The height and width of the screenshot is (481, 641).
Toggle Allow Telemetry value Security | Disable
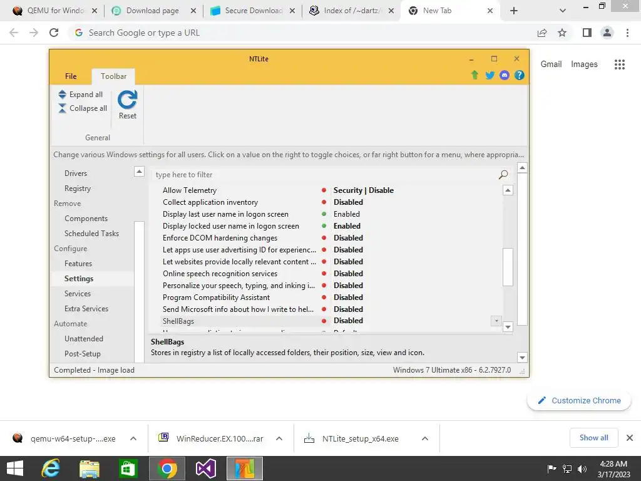(x=364, y=190)
